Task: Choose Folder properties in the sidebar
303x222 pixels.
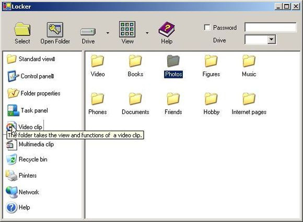Action: 33,94
